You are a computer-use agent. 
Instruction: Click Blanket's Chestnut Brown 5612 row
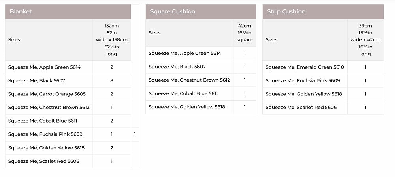click(49, 107)
